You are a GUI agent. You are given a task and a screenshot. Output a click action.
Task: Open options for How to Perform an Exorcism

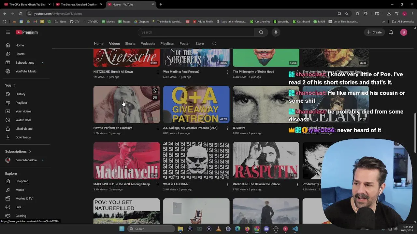pos(158,128)
